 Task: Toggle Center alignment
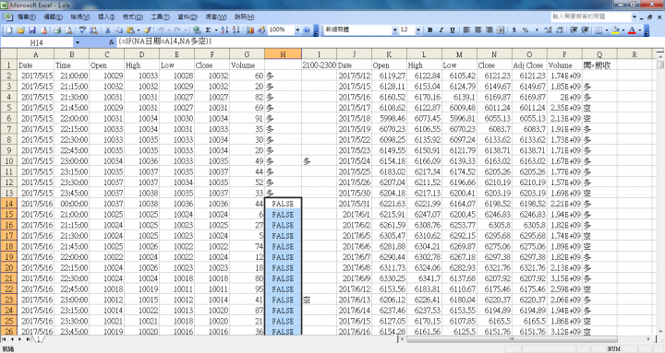[478, 30]
